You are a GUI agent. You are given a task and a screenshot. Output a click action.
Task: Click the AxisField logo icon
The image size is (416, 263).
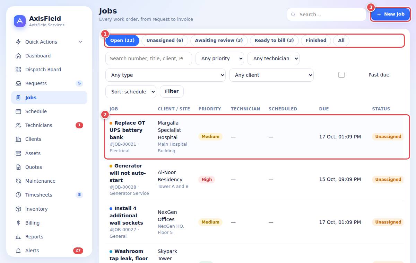click(20, 21)
